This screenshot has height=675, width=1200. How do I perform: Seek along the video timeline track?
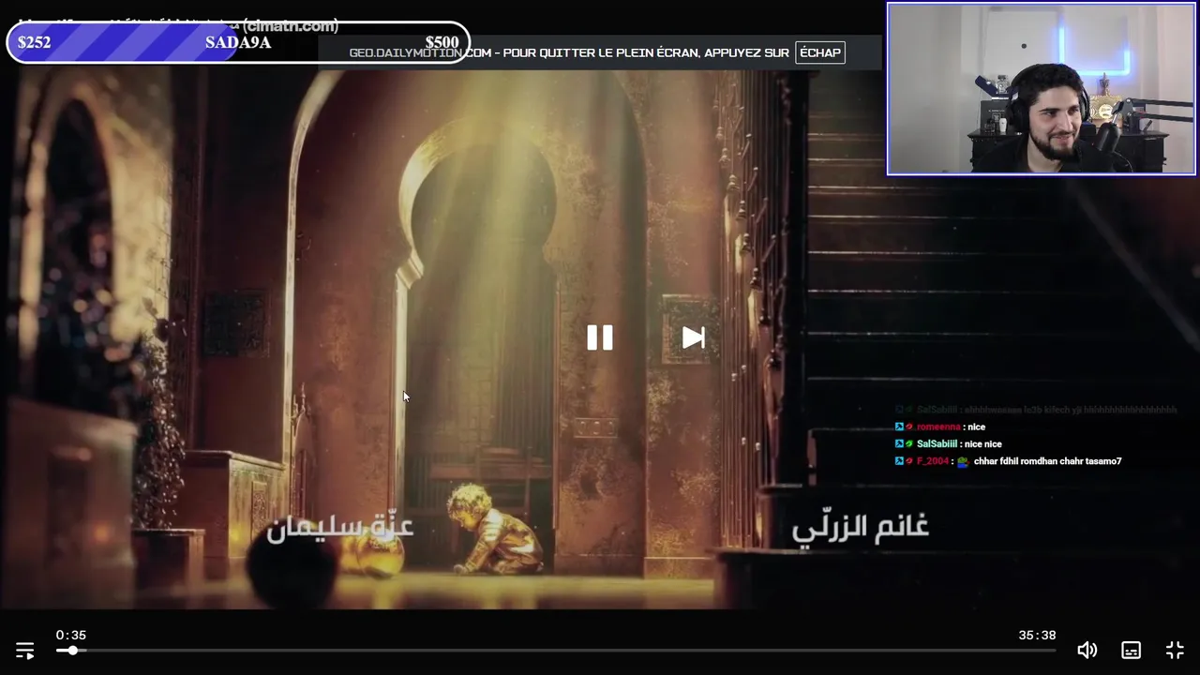pos(556,650)
